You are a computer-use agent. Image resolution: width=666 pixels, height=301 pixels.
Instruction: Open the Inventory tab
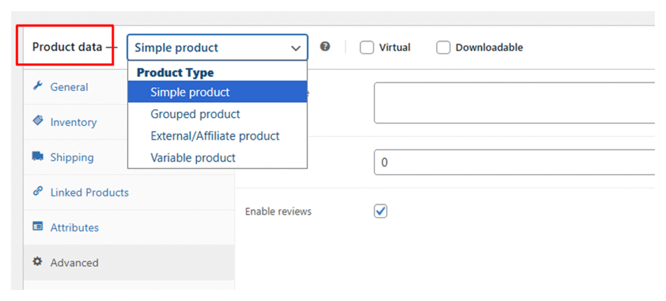coord(73,122)
